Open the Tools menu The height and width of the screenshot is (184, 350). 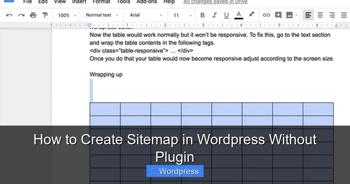[123, 2]
